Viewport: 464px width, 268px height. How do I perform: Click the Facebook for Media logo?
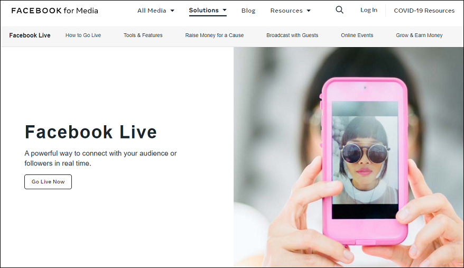click(x=55, y=11)
